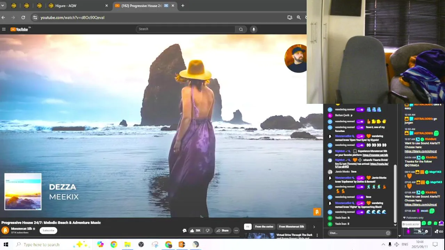This screenshot has width=445, height=250.
Task: Click the install app icon in address bar
Action: click(x=290, y=17)
